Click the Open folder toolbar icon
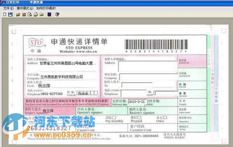 pos(18,14)
